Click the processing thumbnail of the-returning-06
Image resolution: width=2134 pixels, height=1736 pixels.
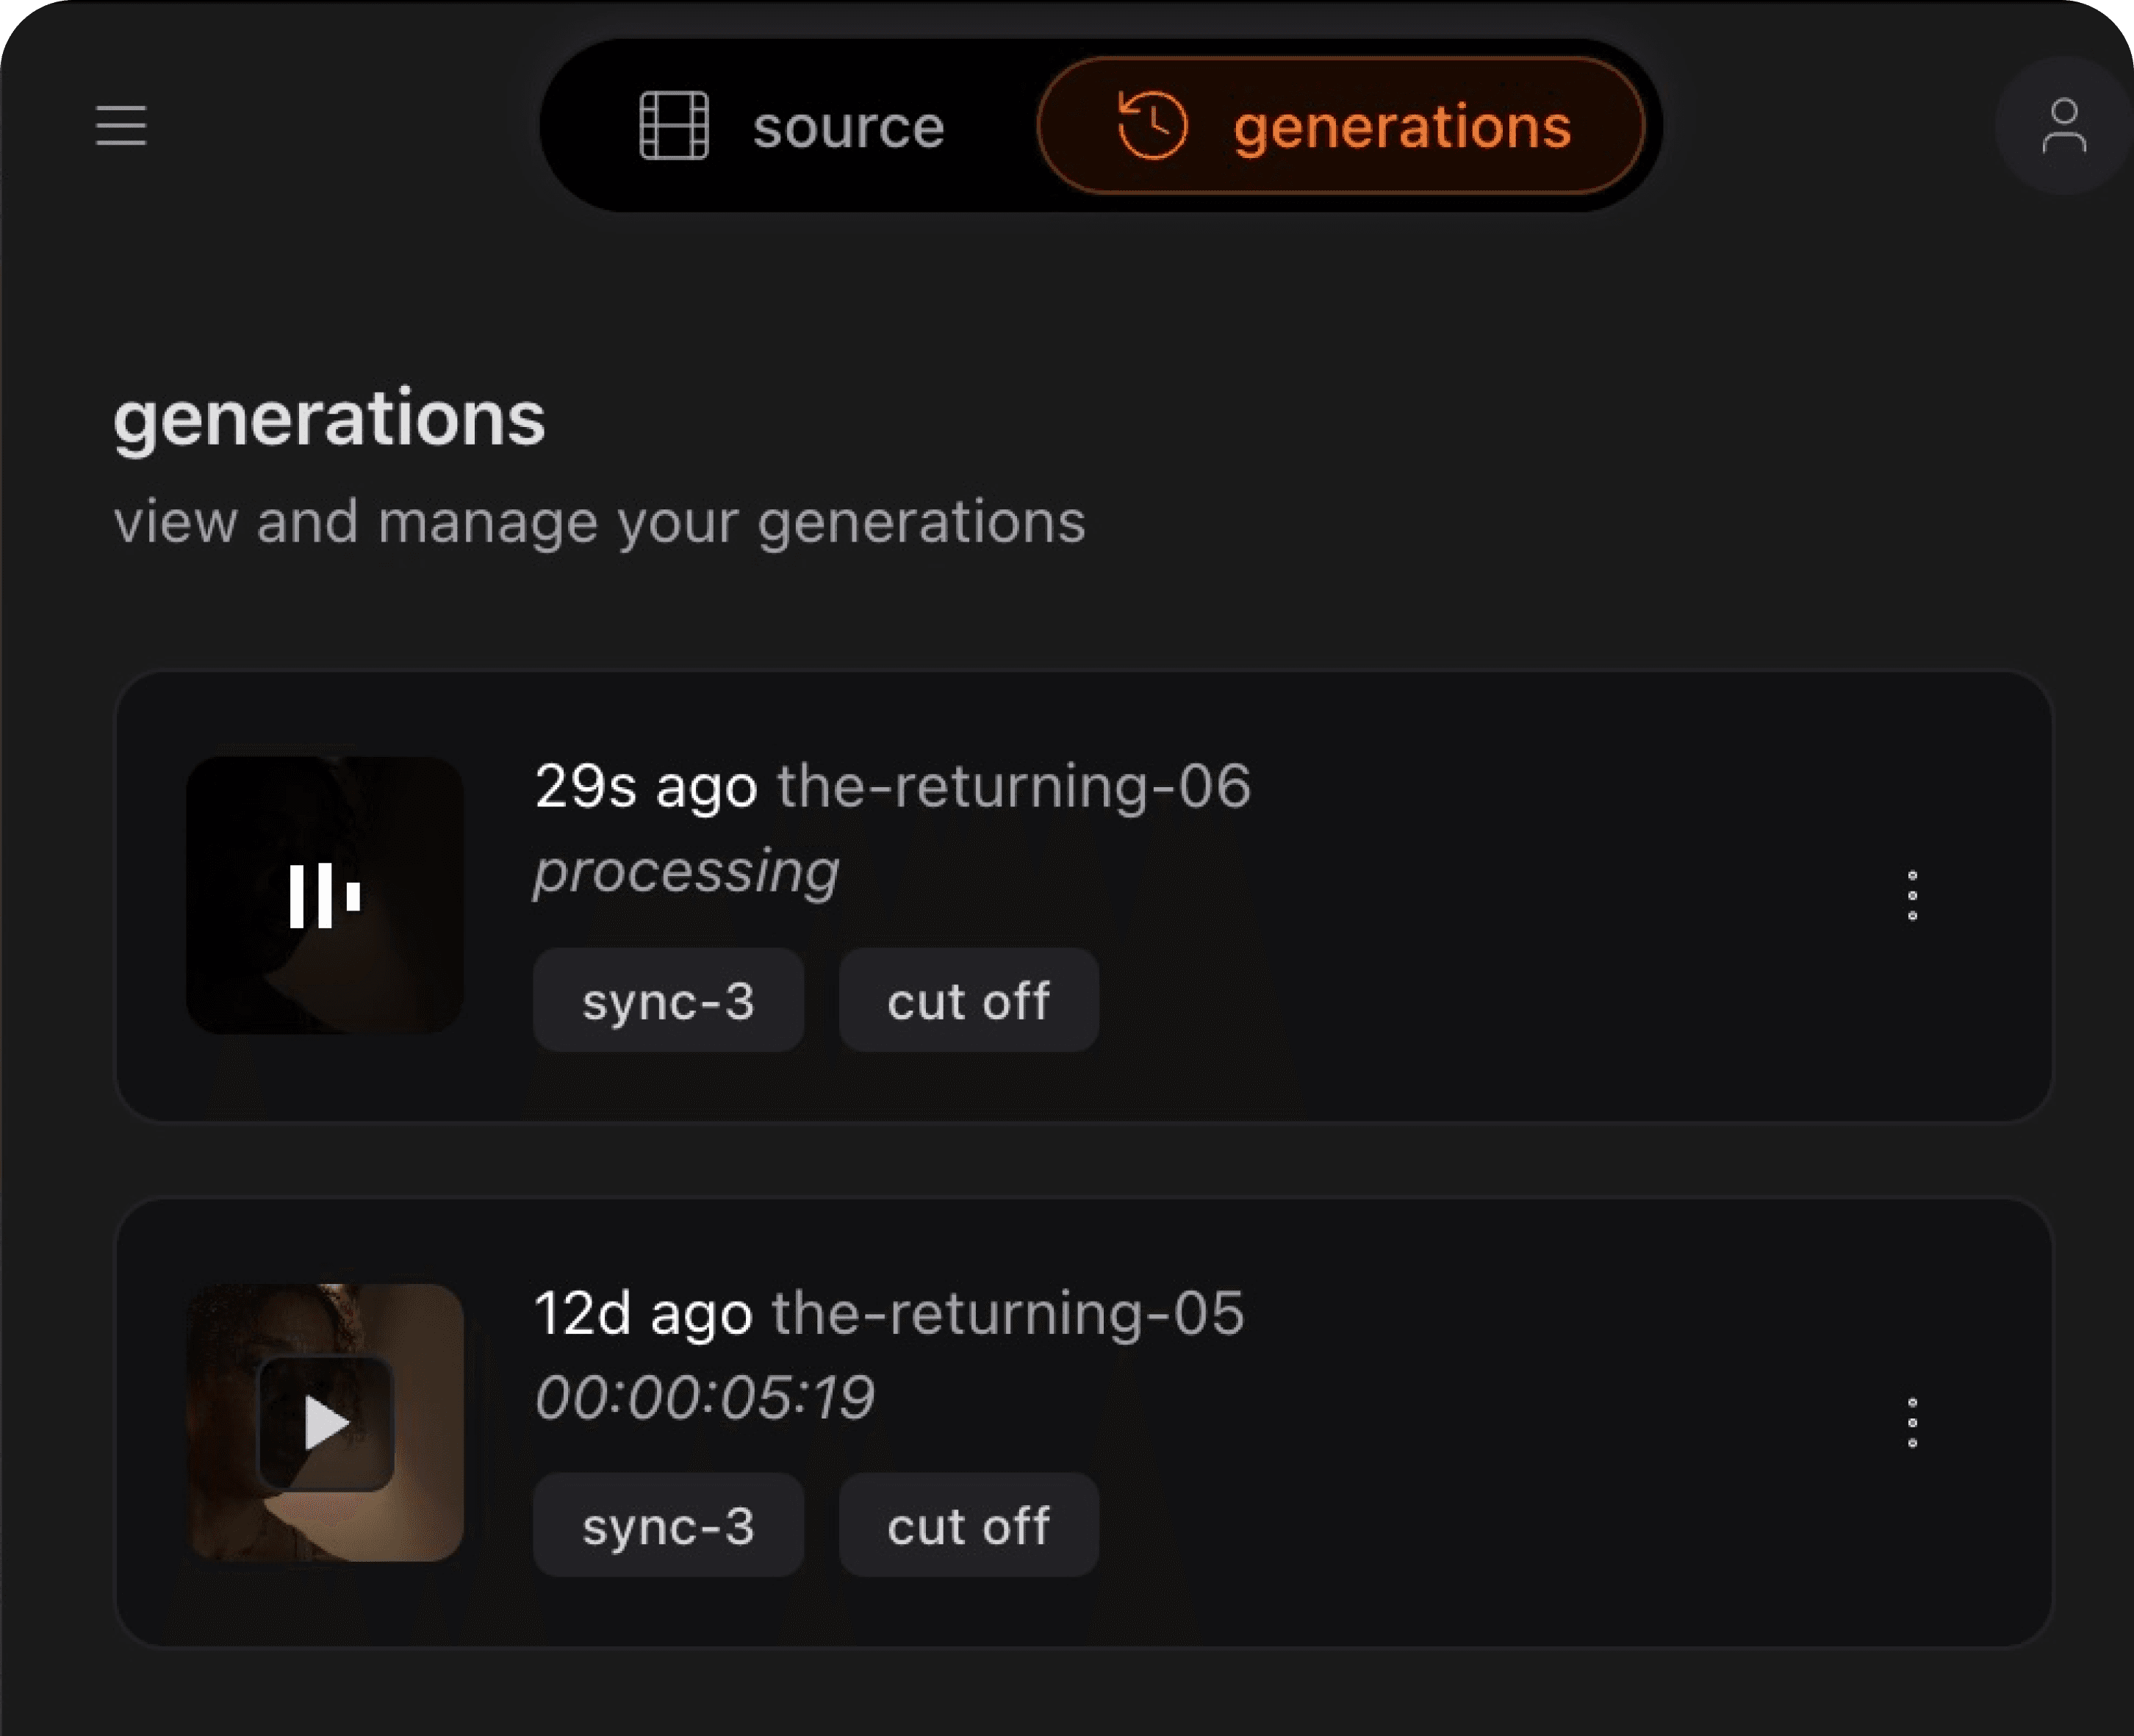[x=325, y=895]
